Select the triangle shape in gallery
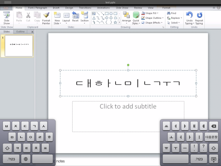Image resolution: width=221 pixels, height=166 pixels. coord(94,18)
